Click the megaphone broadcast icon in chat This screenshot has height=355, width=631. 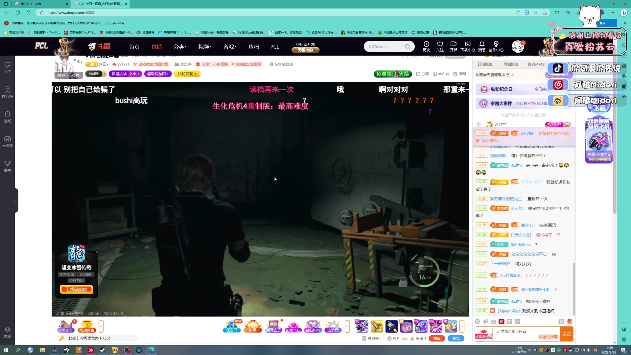pyautogui.click(x=485, y=321)
